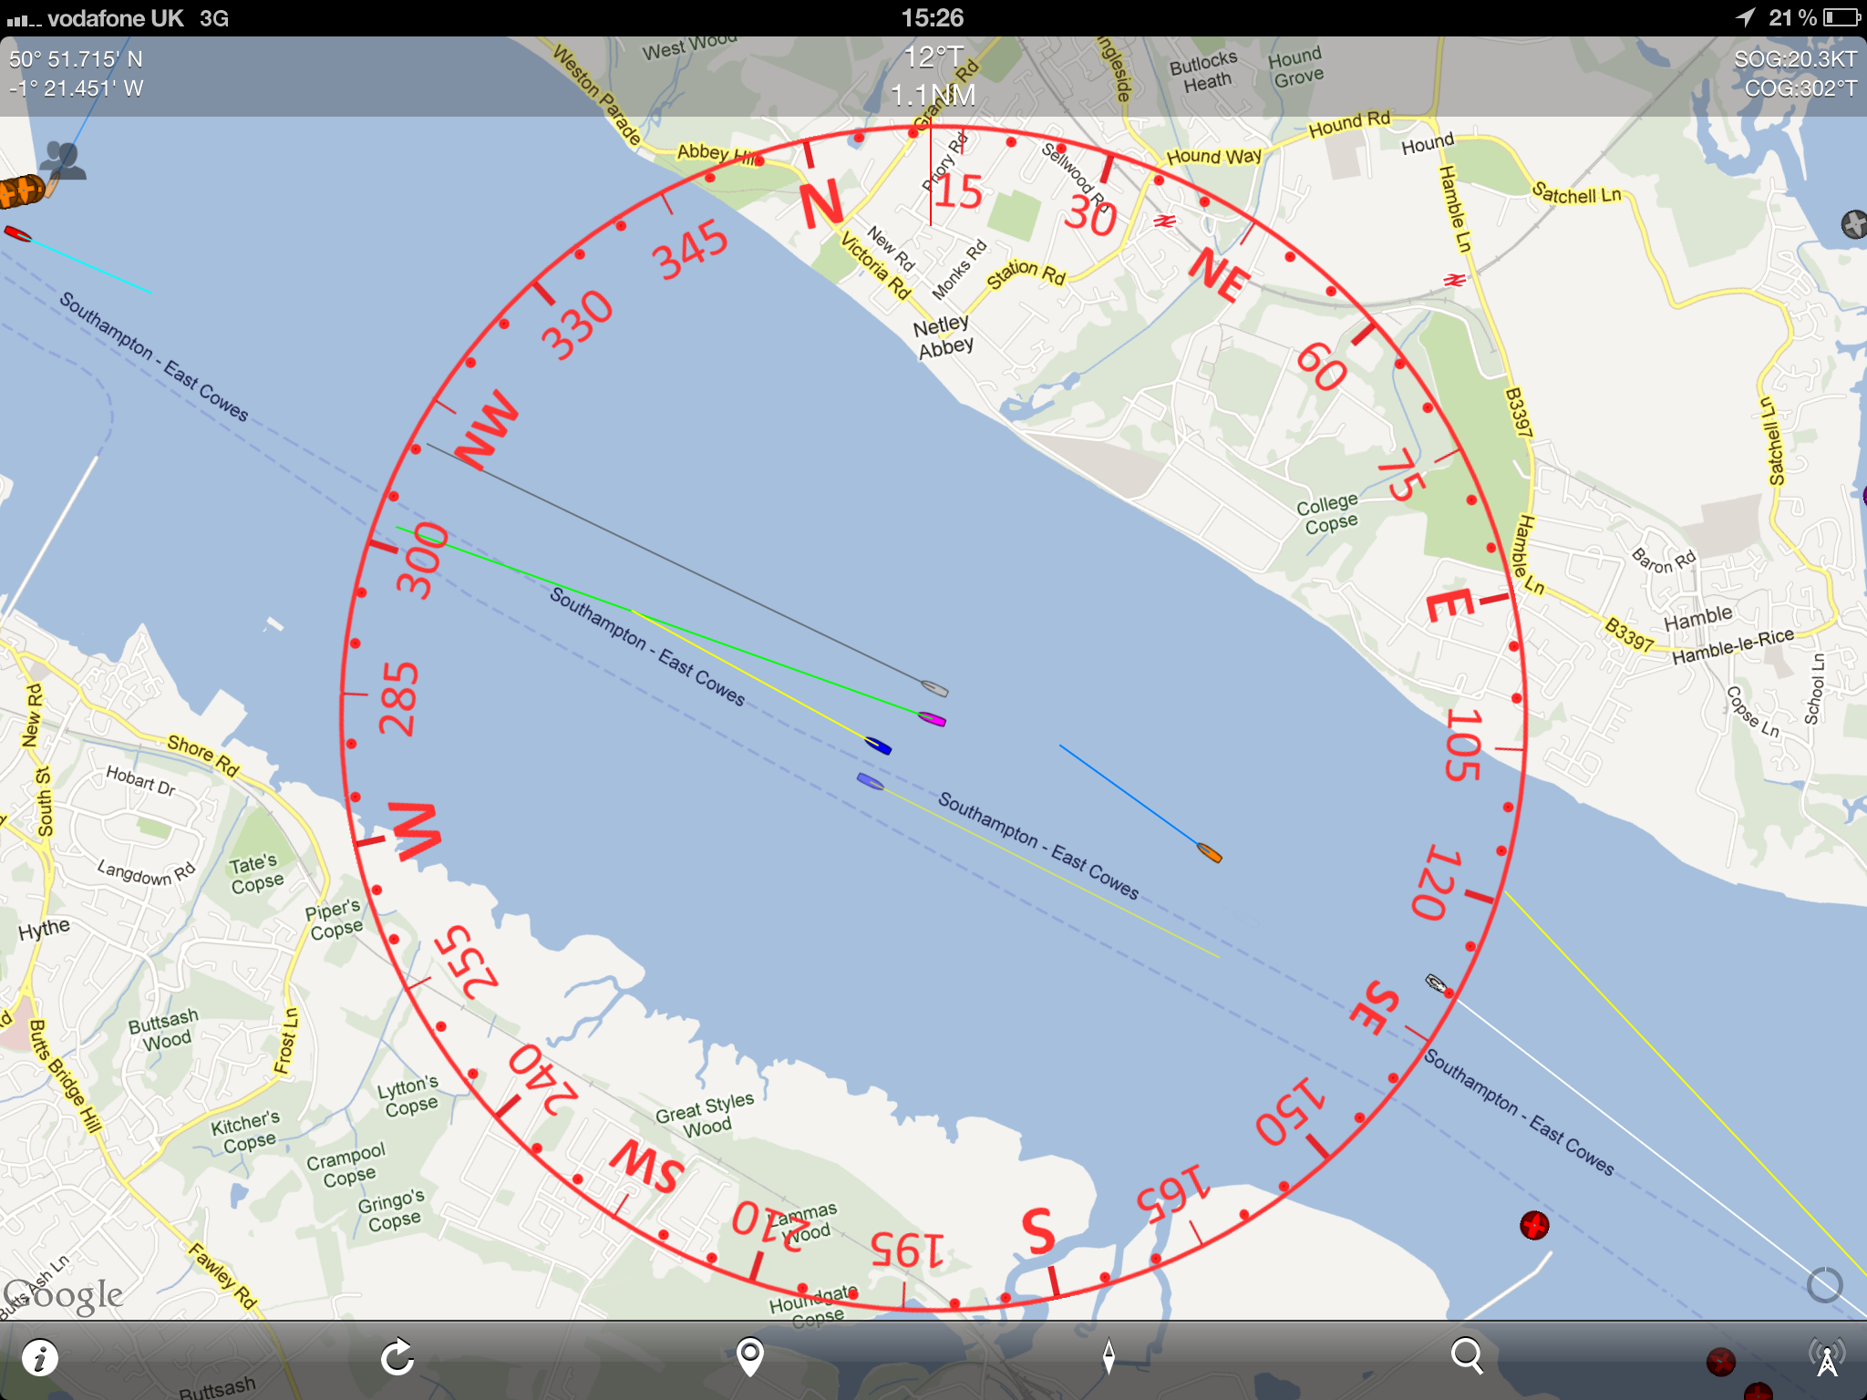Tap the grey circular marker at right edge
This screenshot has width=1867, height=1400.
(1853, 223)
